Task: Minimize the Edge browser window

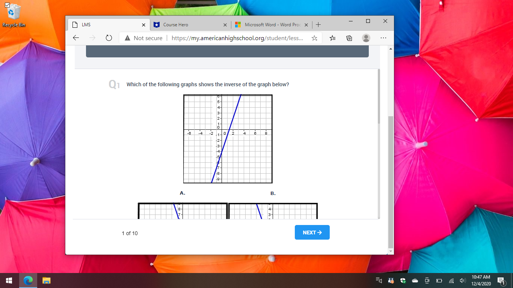Action: pos(351,21)
